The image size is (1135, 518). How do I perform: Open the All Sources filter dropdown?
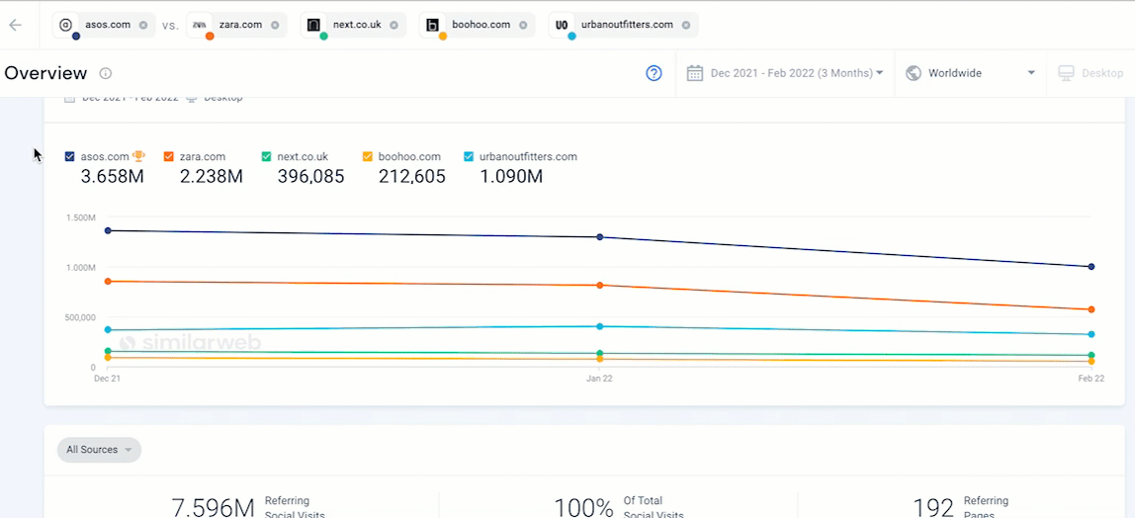click(99, 450)
